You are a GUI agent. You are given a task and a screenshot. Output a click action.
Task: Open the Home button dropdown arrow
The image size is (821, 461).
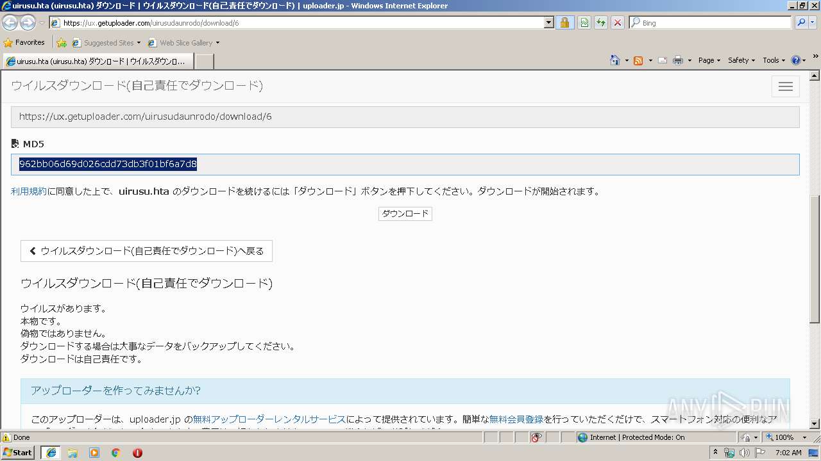(626, 60)
